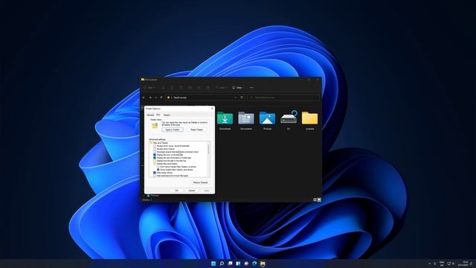Click the Apply to Folders button
476x268 pixels.
173,130
